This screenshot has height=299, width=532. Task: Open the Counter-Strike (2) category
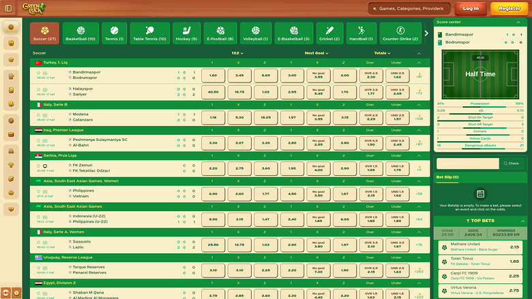pos(400,33)
